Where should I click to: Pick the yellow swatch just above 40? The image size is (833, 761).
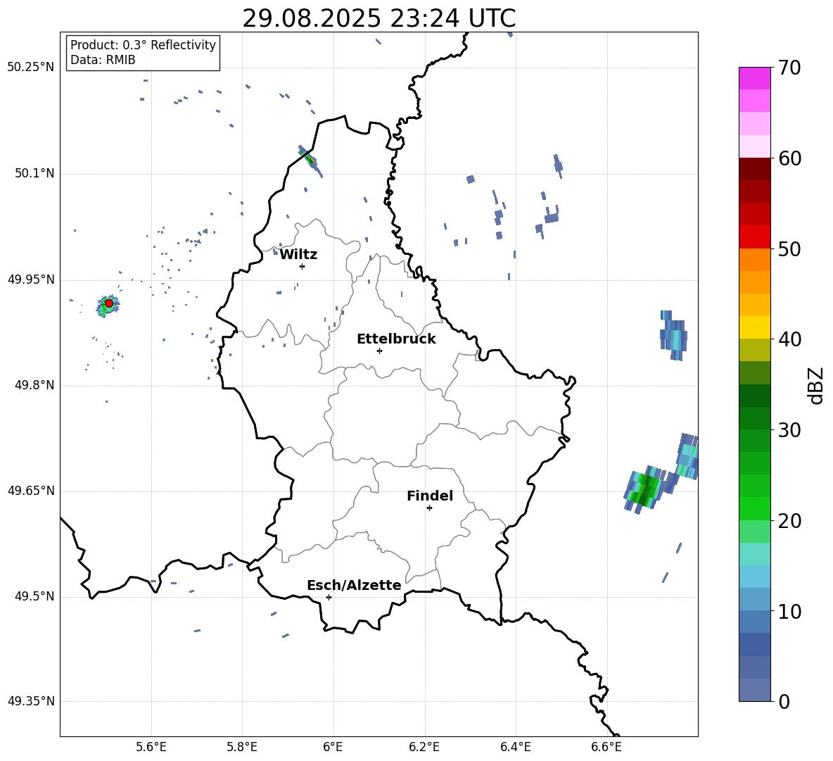(754, 327)
